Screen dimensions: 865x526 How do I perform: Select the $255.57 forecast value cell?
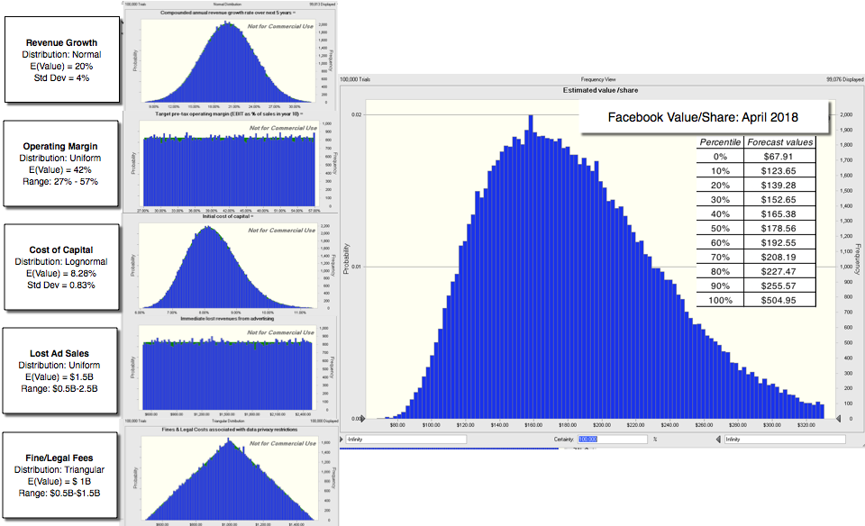click(779, 286)
